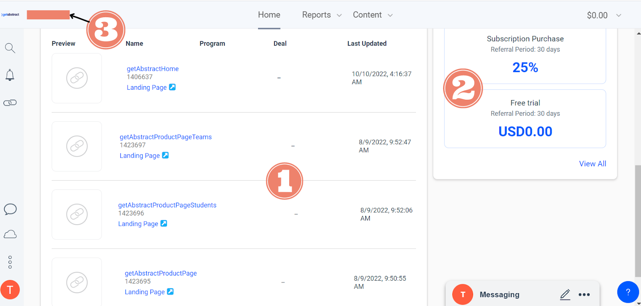Click date 8/9/2022, 9:52:06 AM
Image resolution: width=641 pixels, height=306 pixels.
[386, 214]
